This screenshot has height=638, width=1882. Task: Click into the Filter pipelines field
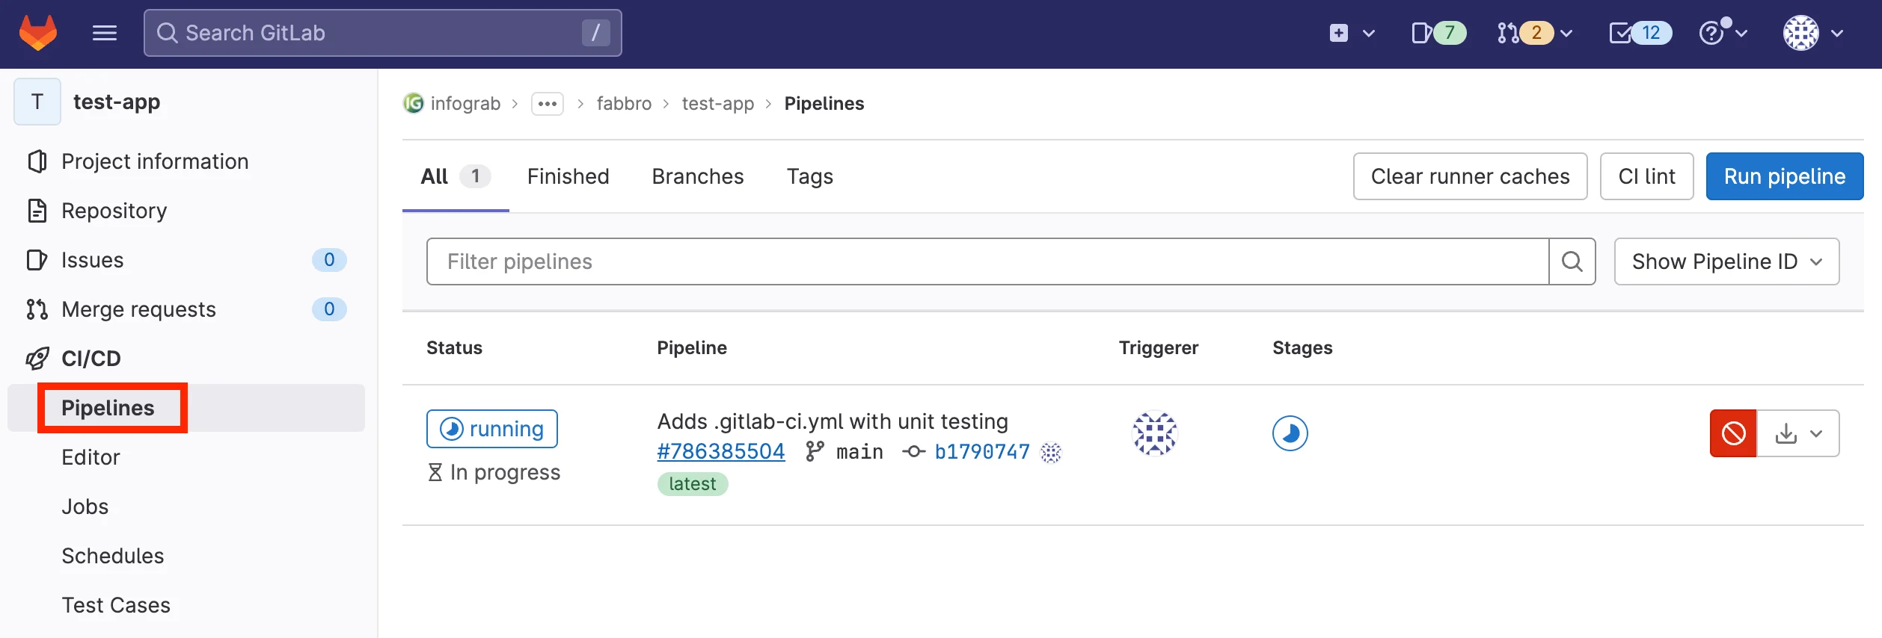[x=987, y=261]
